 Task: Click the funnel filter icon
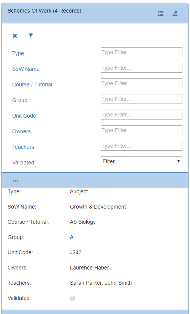tap(31, 36)
